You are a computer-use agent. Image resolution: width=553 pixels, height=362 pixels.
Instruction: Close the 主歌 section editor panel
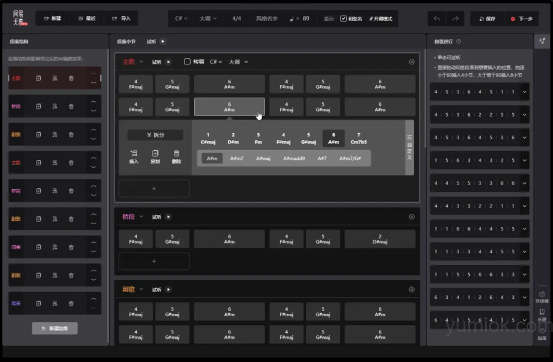tap(412, 62)
